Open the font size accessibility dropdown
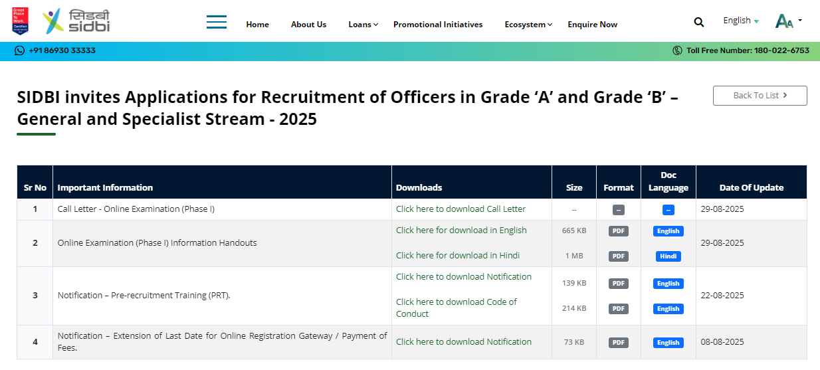The width and height of the screenshot is (820, 370). tap(788, 21)
